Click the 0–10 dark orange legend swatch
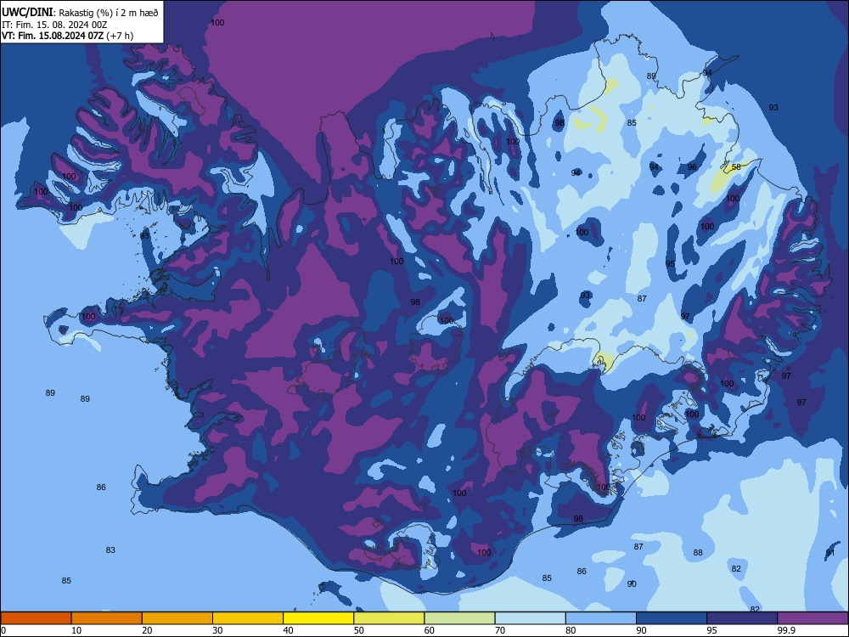The image size is (849, 637). 36,618
